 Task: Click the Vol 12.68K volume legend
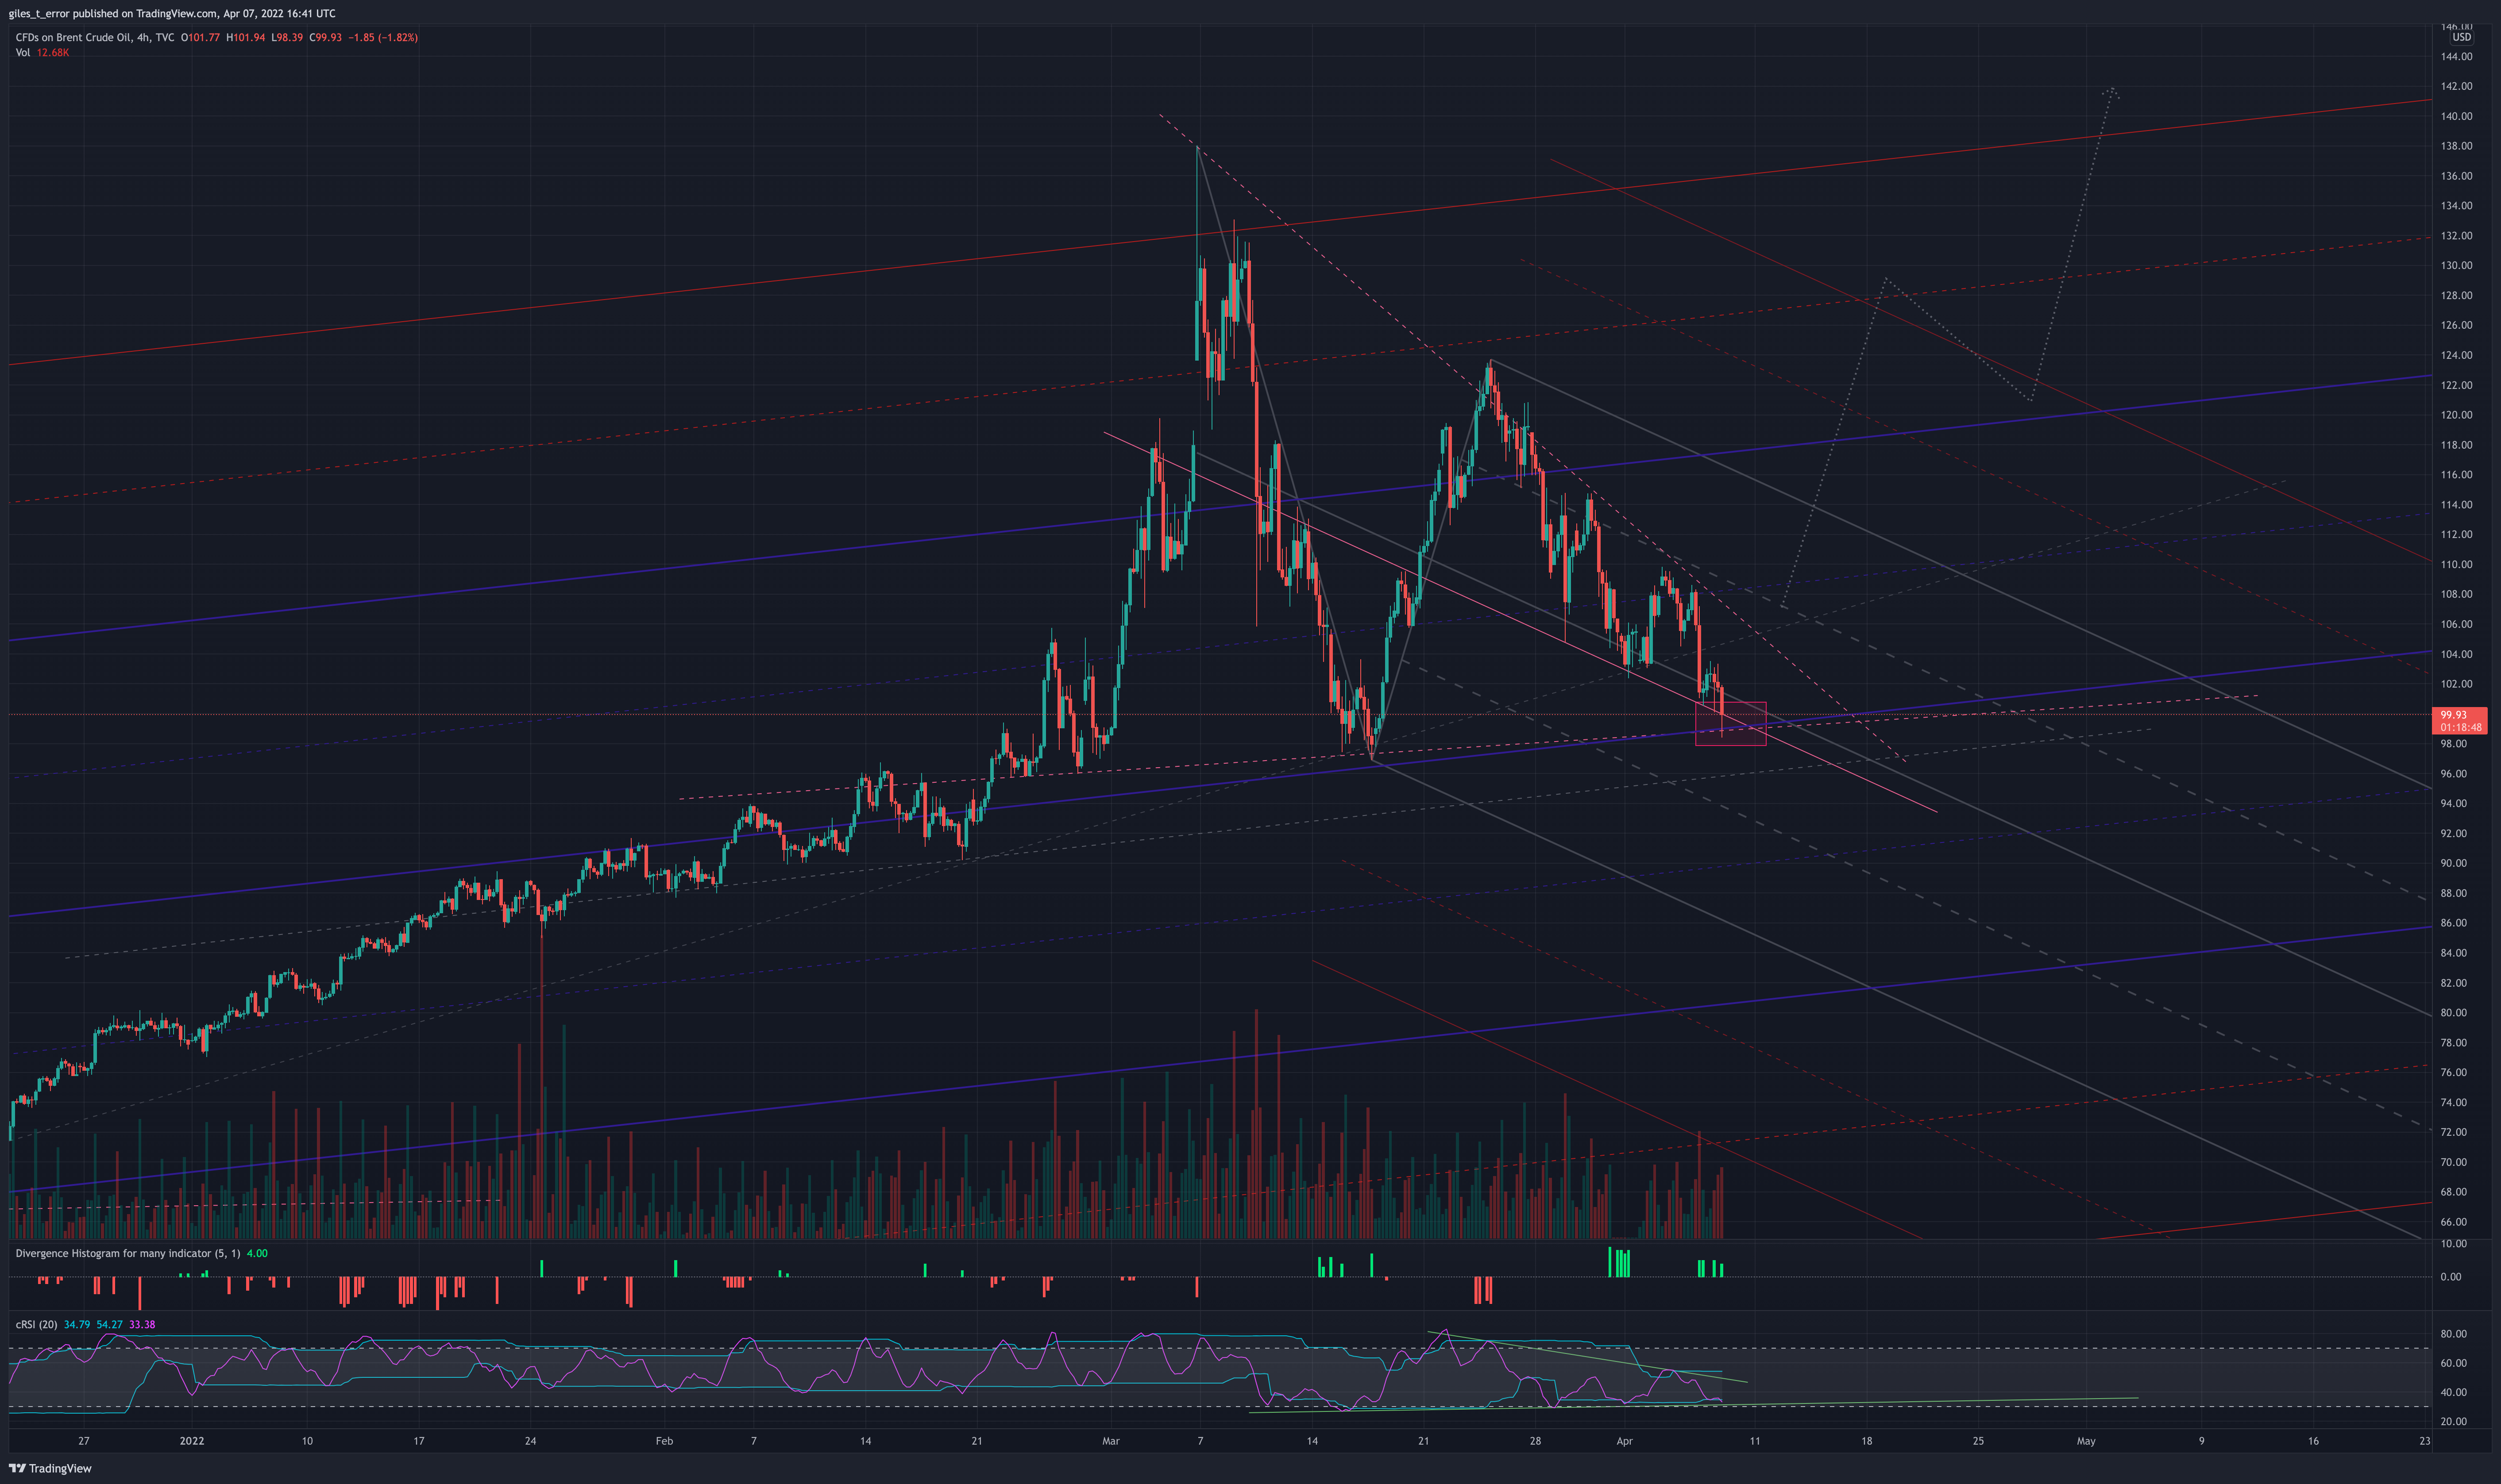42,52
